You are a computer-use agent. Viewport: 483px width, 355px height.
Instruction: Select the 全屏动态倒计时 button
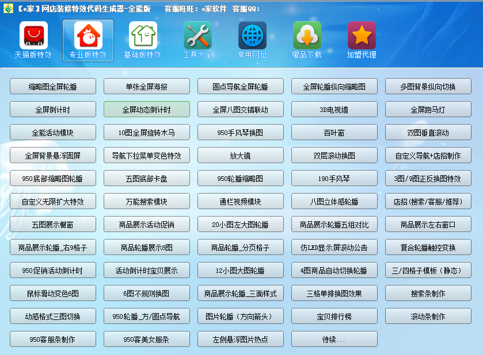147,110
